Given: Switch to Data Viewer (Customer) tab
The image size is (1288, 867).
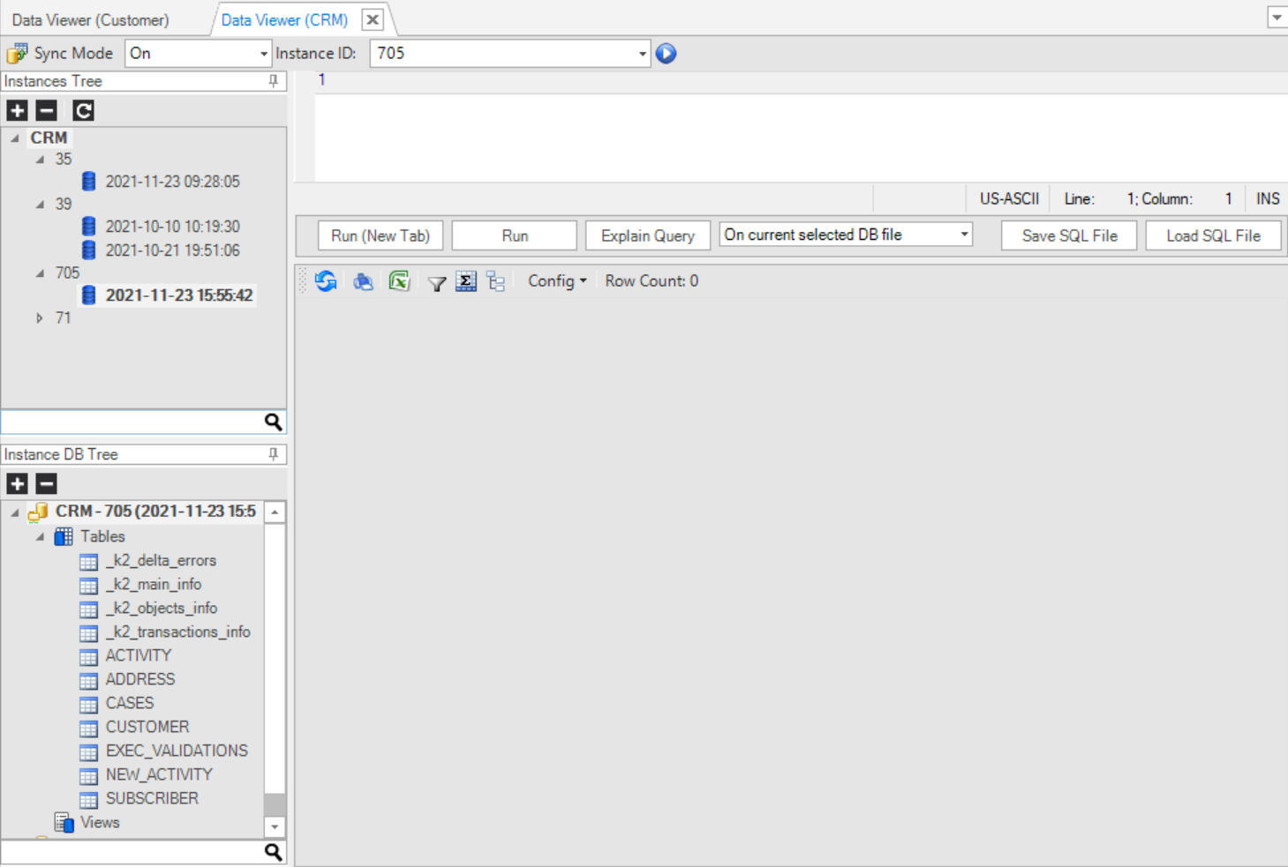Looking at the screenshot, I should 90,19.
